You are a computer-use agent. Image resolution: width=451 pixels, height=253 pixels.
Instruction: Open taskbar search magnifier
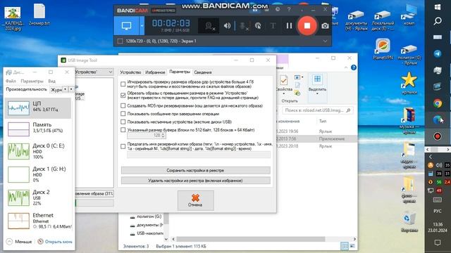pyautogui.click(x=438, y=20)
